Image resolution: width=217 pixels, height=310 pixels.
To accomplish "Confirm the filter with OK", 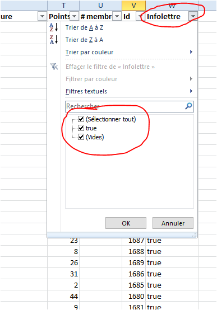I will click(126, 223).
